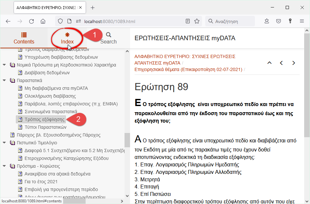The image size is (310, 204).
Task: Go back to the previous page
Action: pyautogui.click(x=8, y=21)
